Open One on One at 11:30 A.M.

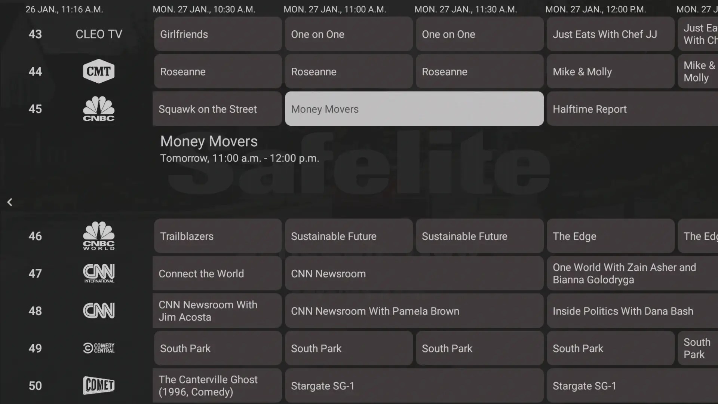click(480, 34)
